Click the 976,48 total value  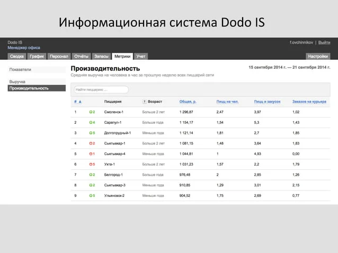pos(185,175)
